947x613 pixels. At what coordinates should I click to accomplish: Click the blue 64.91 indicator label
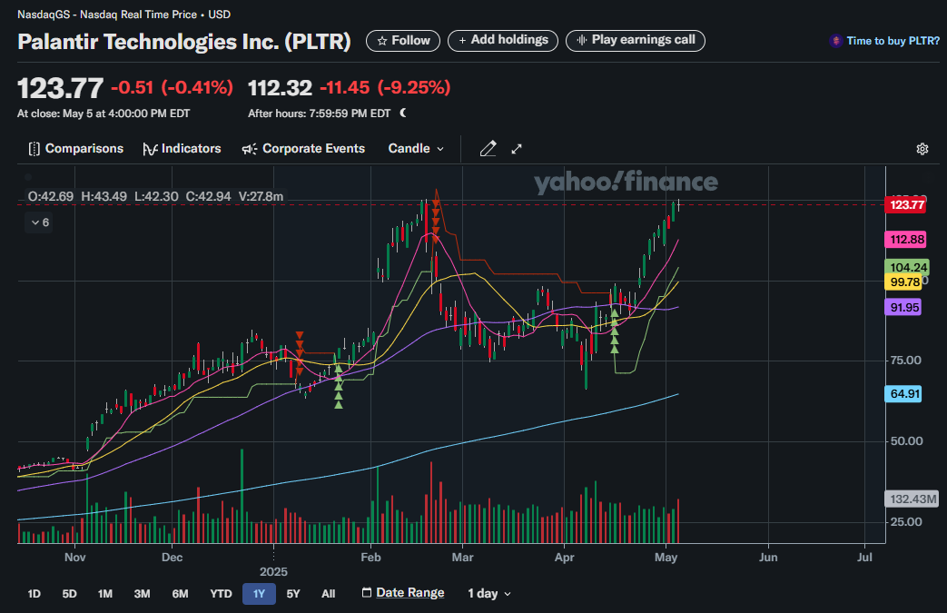coord(904,394)
